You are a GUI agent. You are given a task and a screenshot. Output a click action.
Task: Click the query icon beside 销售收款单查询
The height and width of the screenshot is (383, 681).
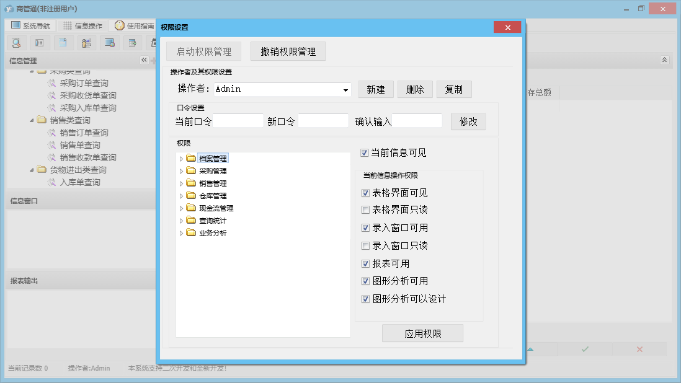52,157
